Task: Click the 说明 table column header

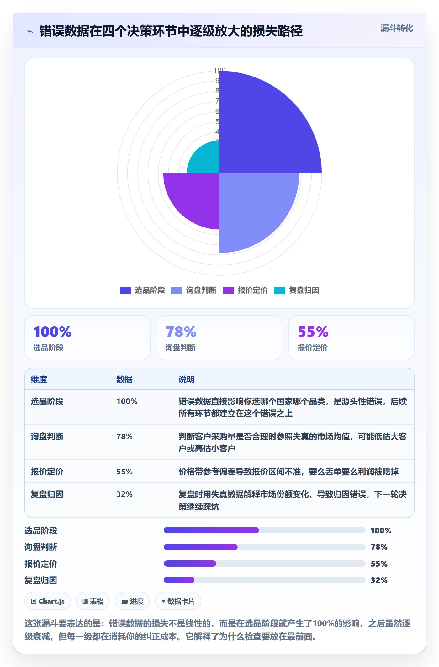Action: 187,379
